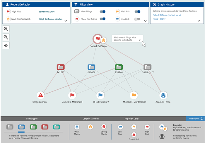Viewport: 205px width, 143px height.
Task: Enable the Low Risk filter switch
Action: 137,19
